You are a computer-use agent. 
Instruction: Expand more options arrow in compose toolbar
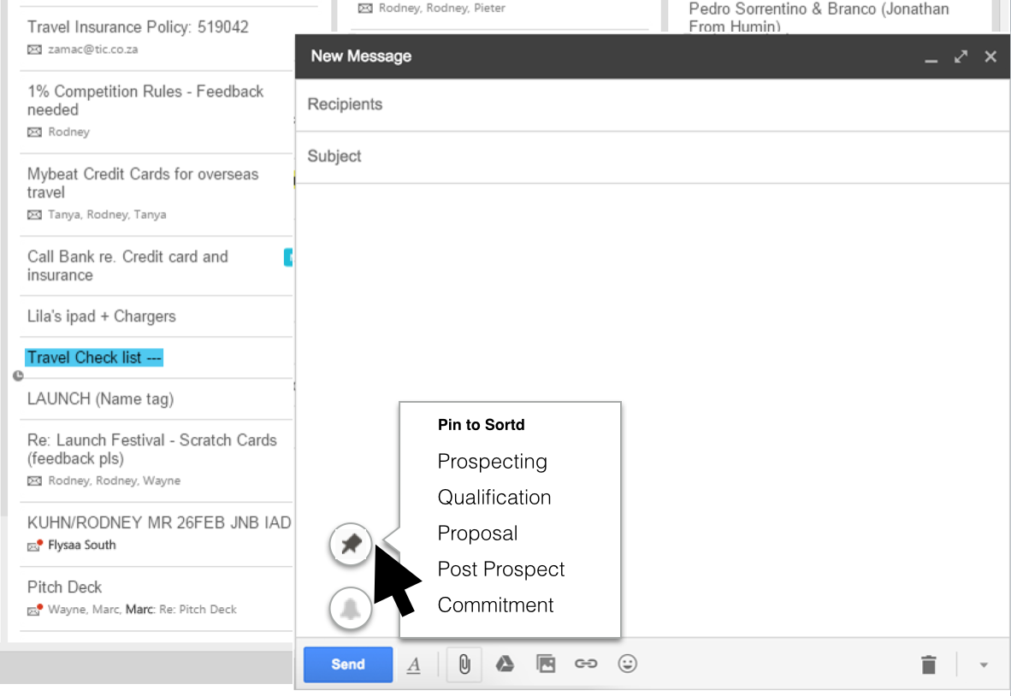(x=984, y=664)
